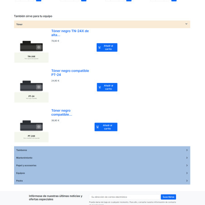Add the PT-24 toner to cart
The image size is (205, 205).
pyautogui.click(x=107, y=87)
